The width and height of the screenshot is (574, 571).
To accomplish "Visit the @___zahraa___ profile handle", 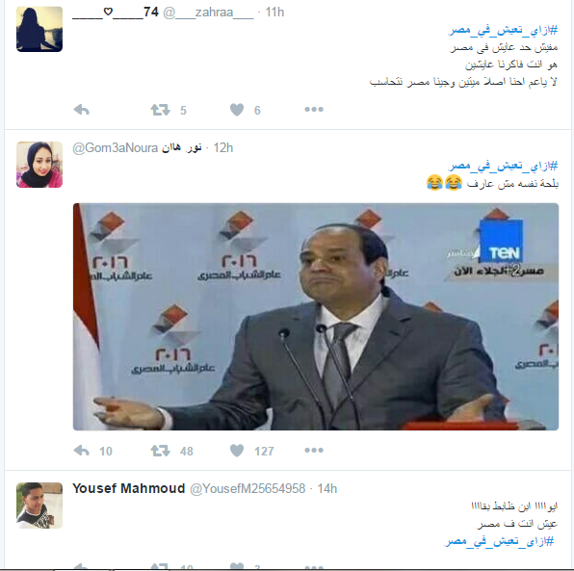I will 208,13.
